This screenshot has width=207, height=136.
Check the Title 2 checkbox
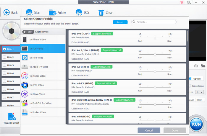pyautogui.click(x=4, y=57)
